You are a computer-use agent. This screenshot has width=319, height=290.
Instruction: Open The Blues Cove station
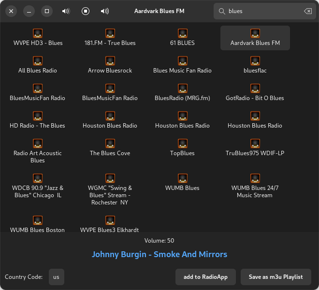click(110, 148)
